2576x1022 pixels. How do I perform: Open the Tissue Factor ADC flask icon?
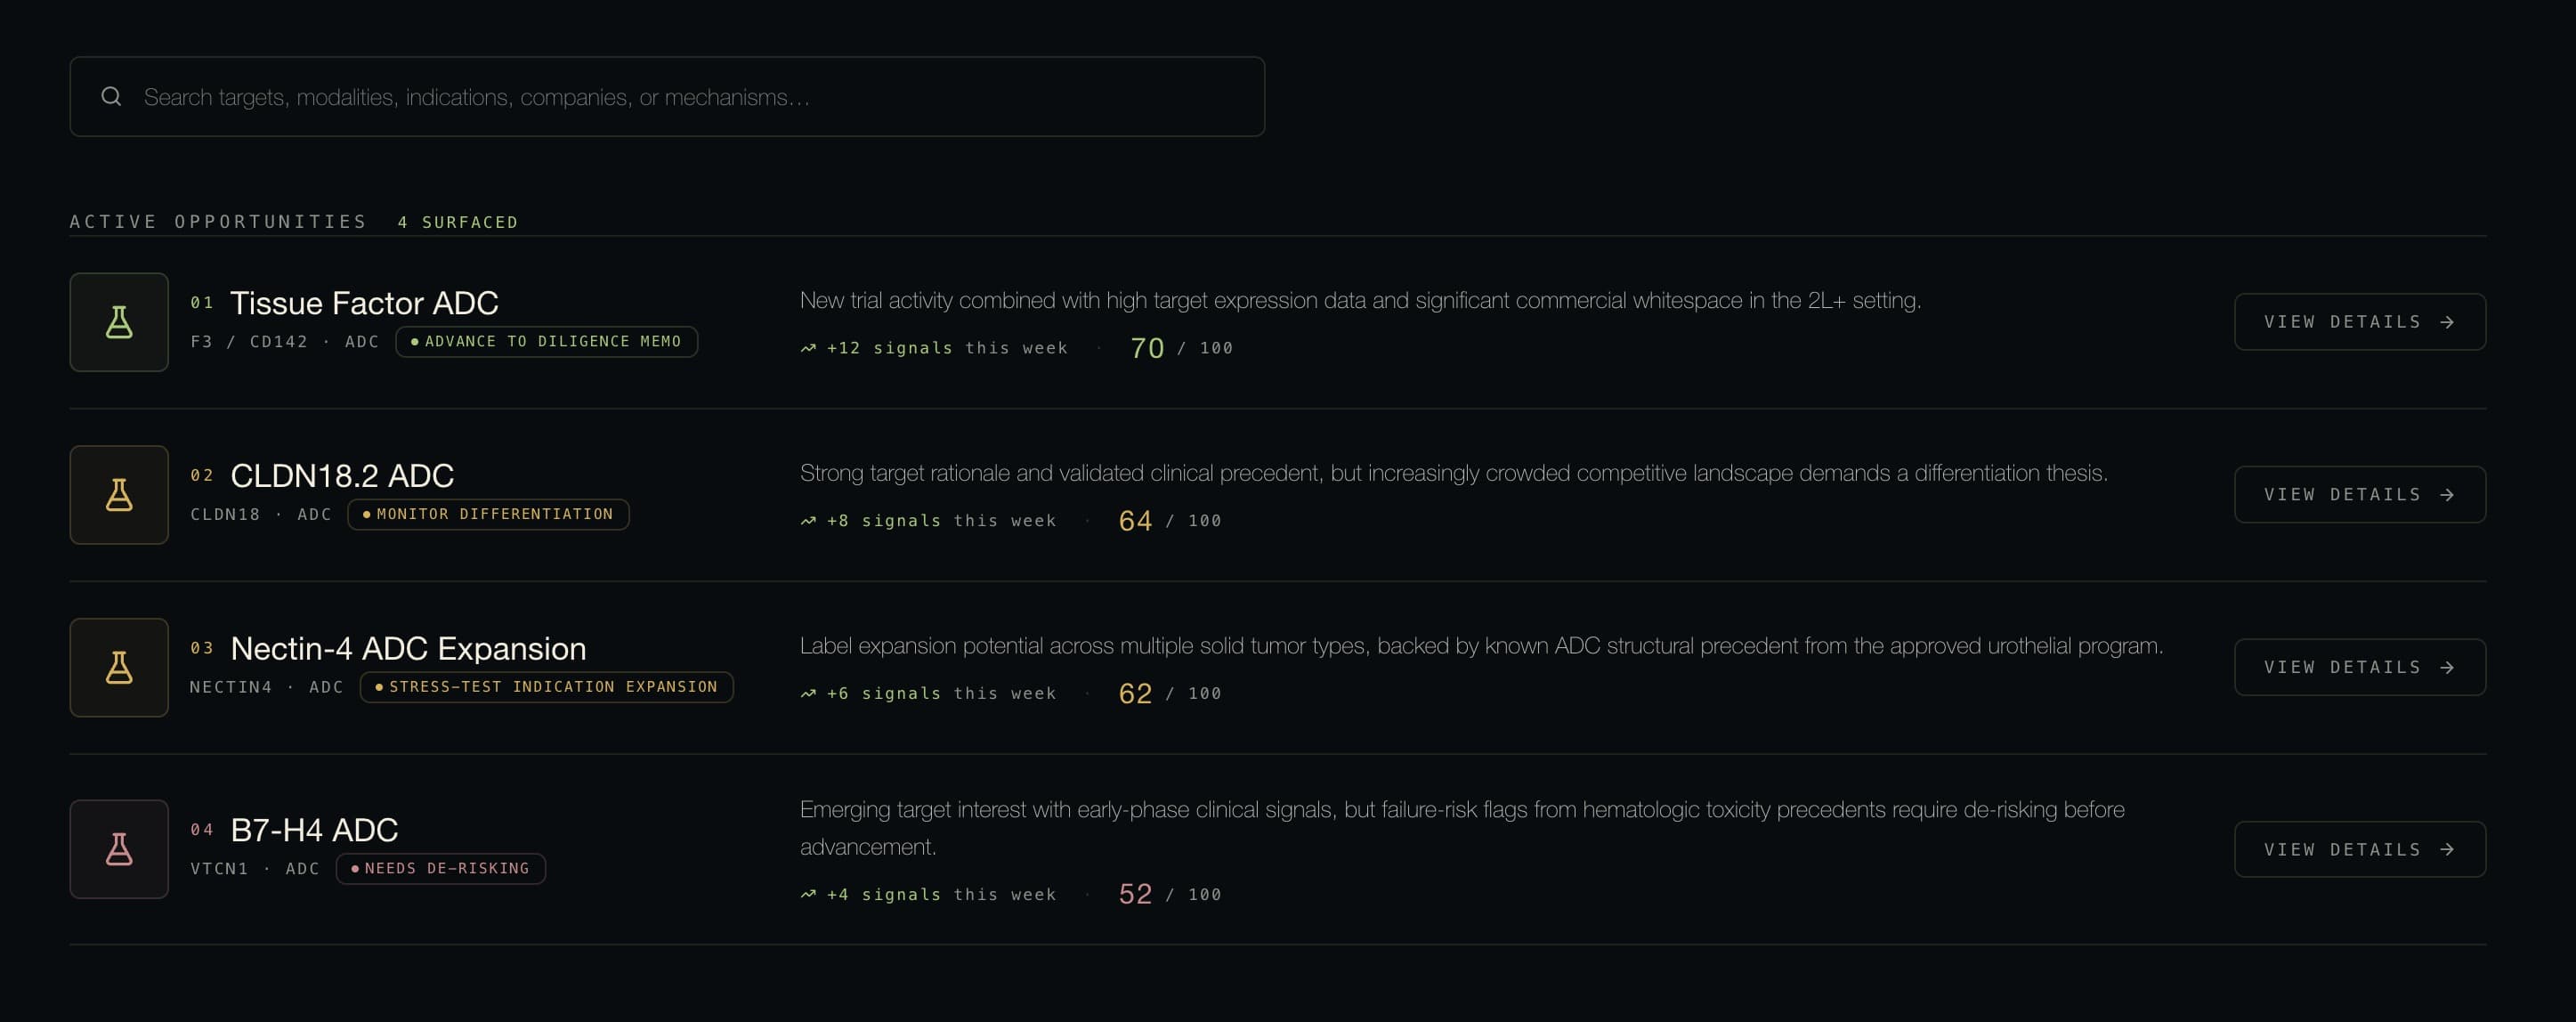click(x=119, y=322)
